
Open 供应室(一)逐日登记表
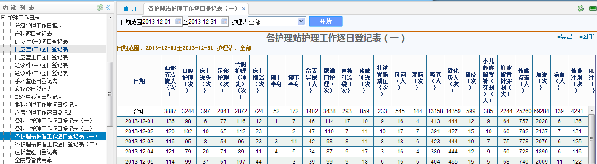(x=41, y=41)
